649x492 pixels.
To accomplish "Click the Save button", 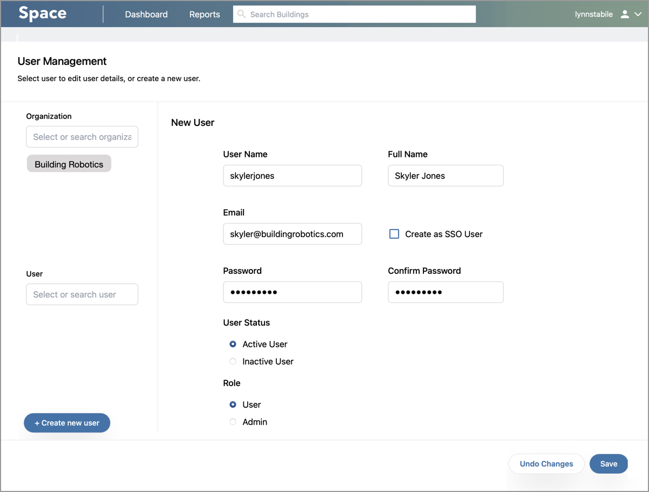I will pos(608,463).
